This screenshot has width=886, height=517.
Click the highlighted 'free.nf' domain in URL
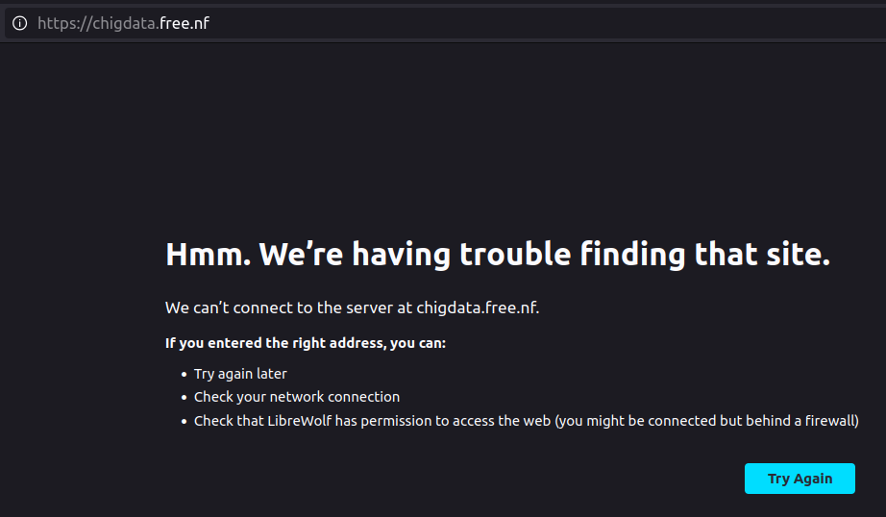pos(185,23)
